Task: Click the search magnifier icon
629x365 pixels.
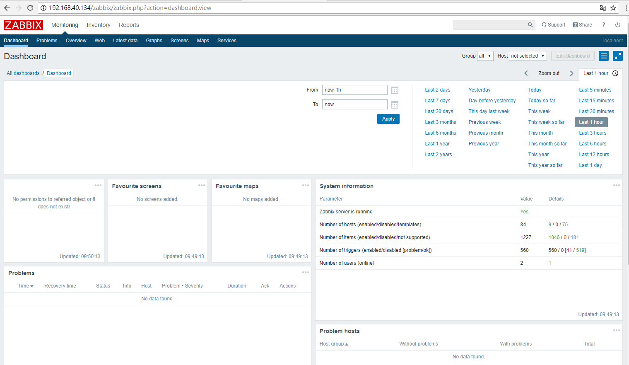Action: [x=530, y=25]
